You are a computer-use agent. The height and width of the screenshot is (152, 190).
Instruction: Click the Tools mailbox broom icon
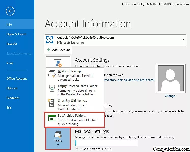click(x=58, y=135)
